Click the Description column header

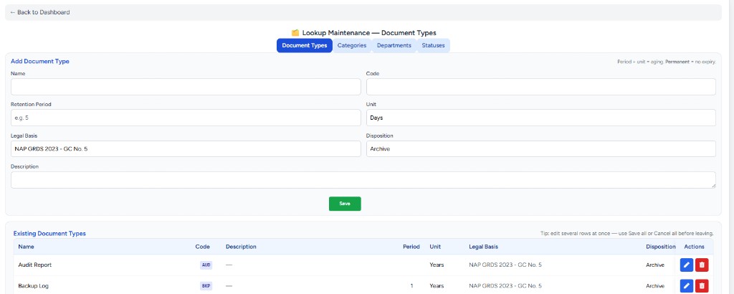pyautogui.click(x=241, y=247)
